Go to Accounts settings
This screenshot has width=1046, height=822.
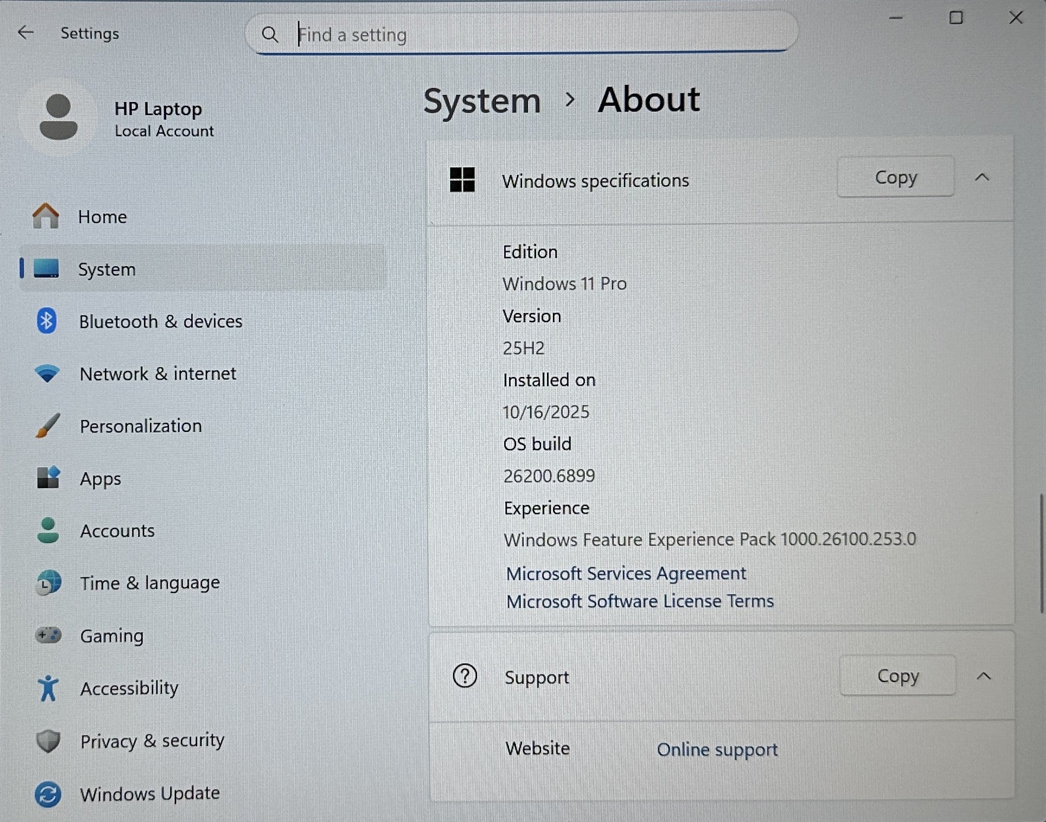(x=117, y=531)
